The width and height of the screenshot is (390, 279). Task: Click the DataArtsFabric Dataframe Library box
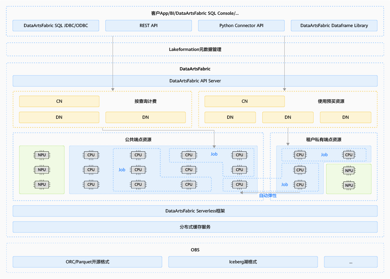[334, 26]
